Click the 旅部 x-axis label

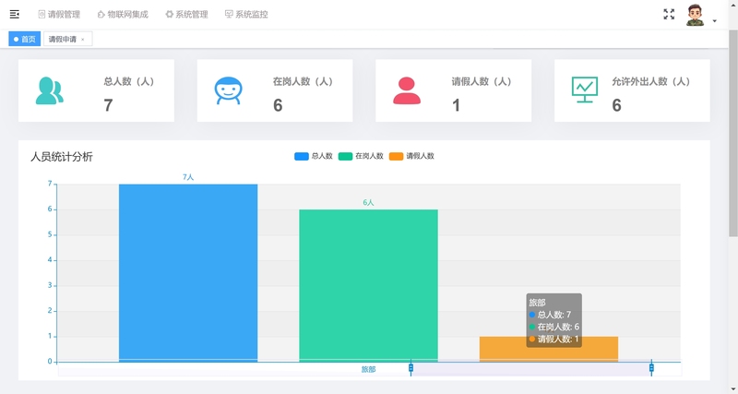[368, 369]
